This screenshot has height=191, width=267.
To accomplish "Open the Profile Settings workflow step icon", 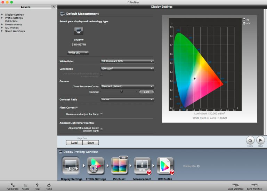I will click(x=95, y=166).
